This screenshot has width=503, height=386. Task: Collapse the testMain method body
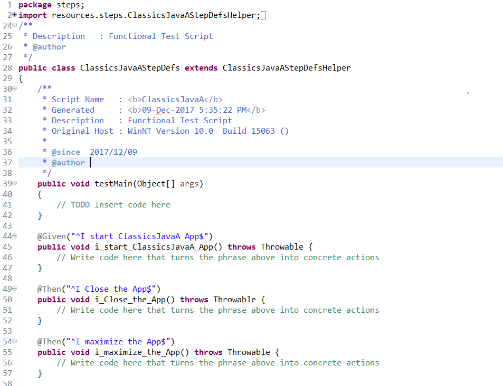[x=13, y=183]
